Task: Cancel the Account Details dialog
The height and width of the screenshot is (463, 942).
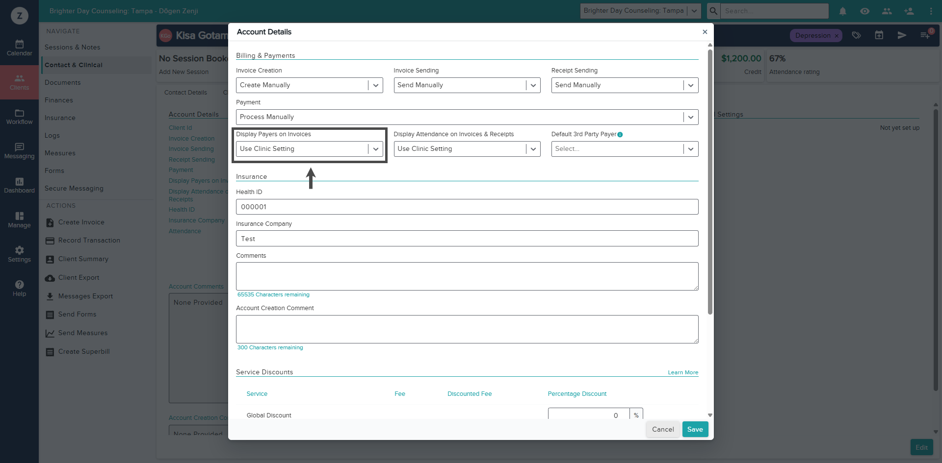Action: click(663, 429)
